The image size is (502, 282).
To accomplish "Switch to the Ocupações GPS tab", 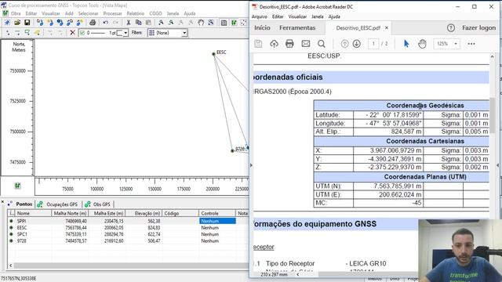I will click(58, 204).
